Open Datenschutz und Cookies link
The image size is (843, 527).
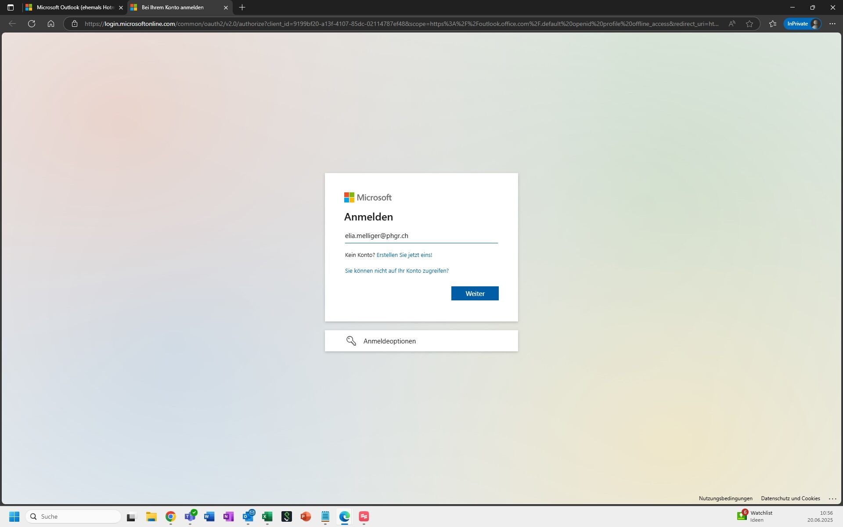coord(790,498)
